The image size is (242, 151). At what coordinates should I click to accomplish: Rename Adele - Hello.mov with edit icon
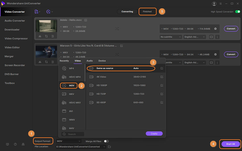pyautogui.click(x=86, y=20)
